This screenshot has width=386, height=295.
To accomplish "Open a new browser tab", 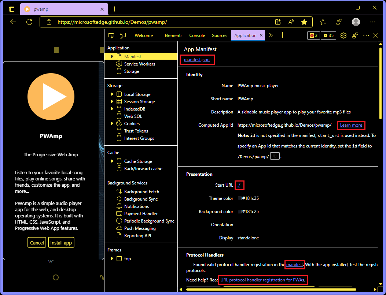I will click(x=114, y=9).
